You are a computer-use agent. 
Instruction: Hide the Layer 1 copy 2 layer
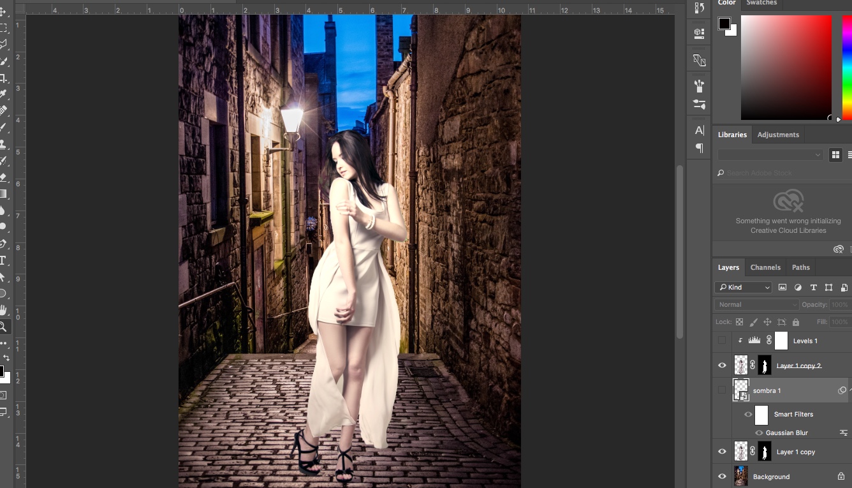point(722,365)
